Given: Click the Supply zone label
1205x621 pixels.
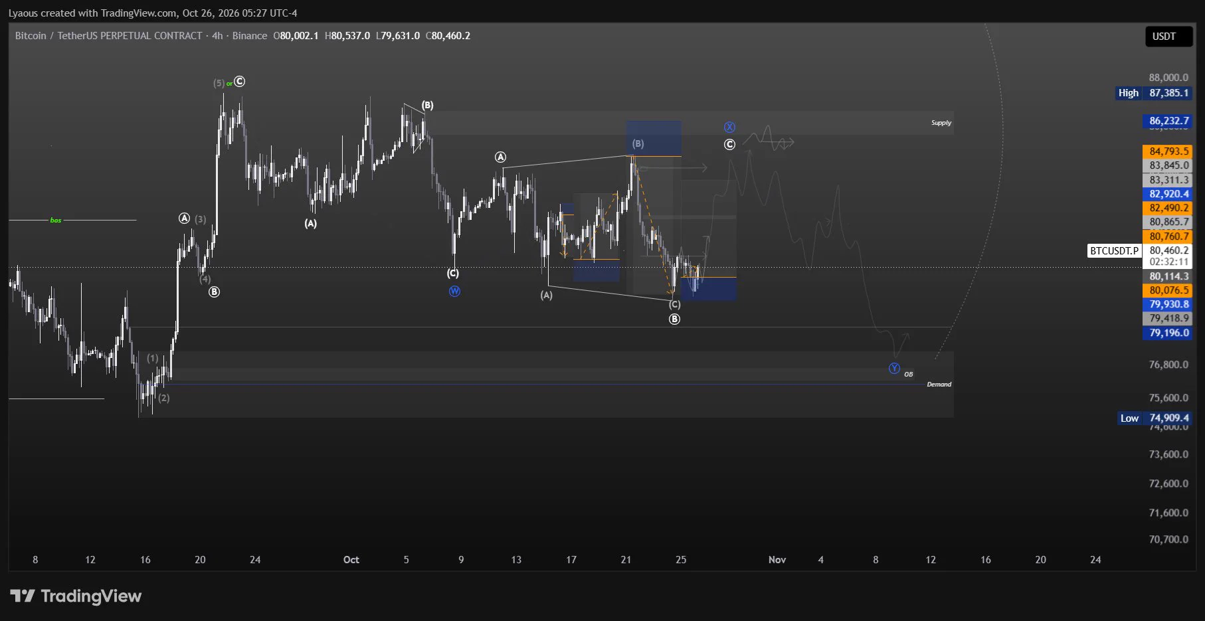Looking at the screenshot, I should (941, 123).
